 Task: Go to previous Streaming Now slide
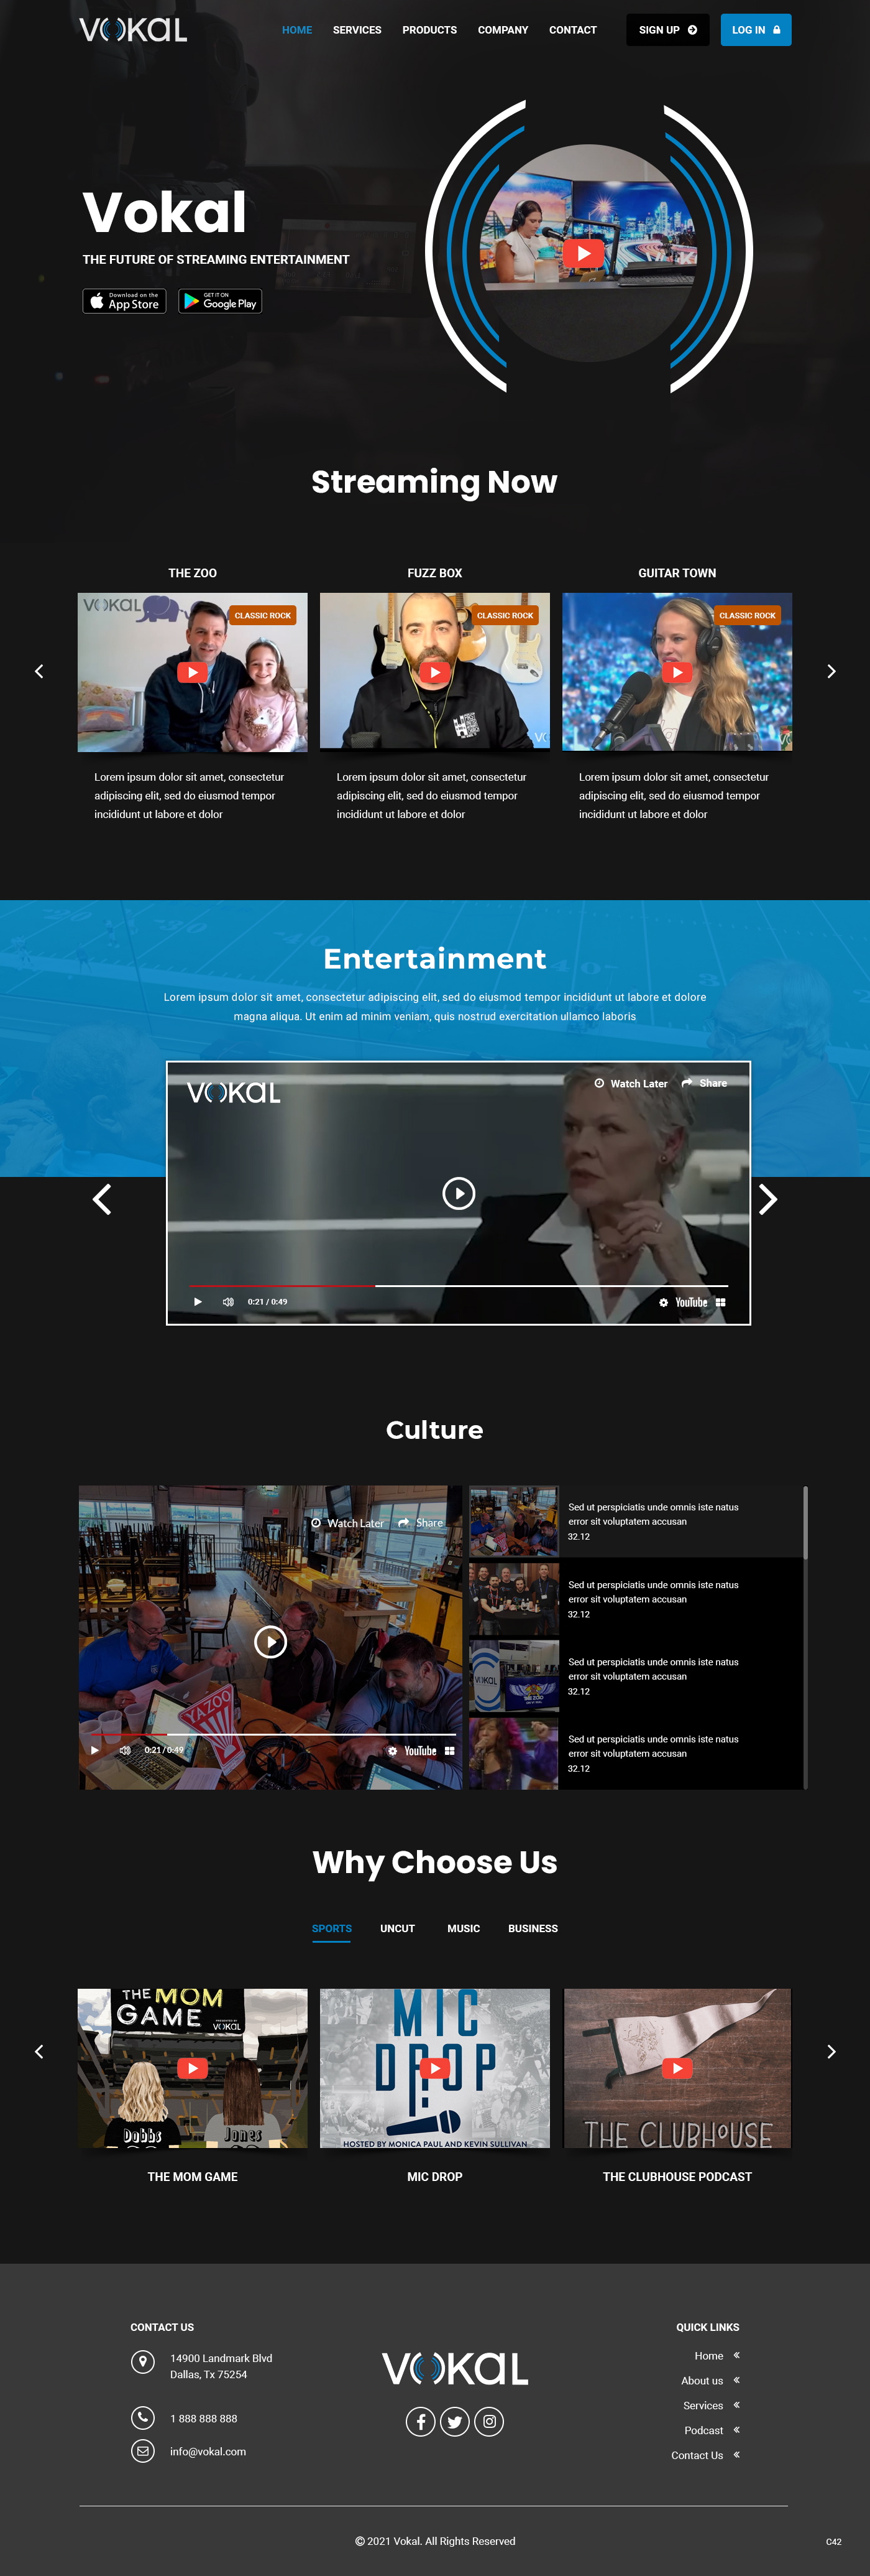(39, 671)
